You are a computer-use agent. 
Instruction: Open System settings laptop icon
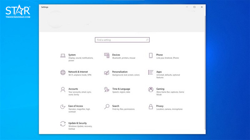(x=63, y=56)
